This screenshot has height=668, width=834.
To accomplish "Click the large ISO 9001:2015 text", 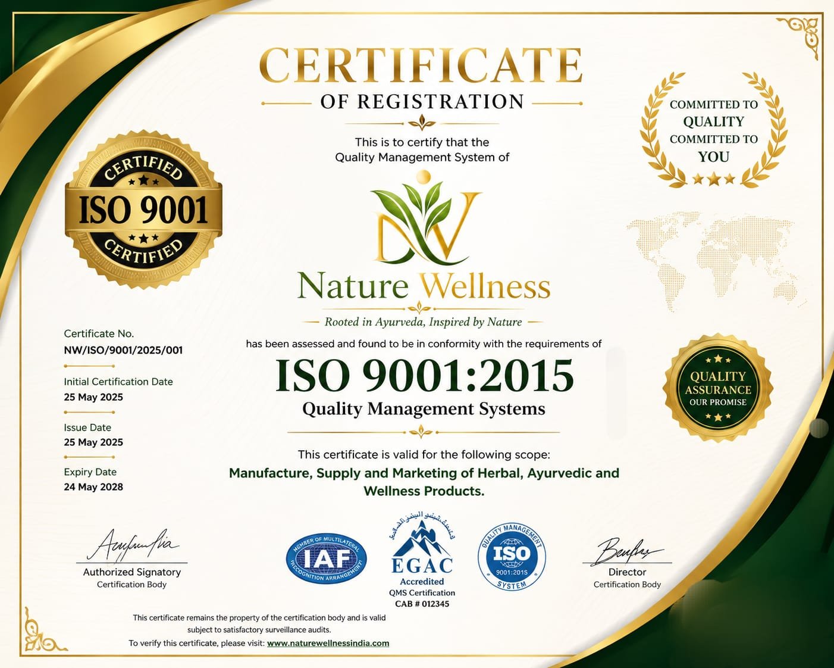I will tap(425, 375).
